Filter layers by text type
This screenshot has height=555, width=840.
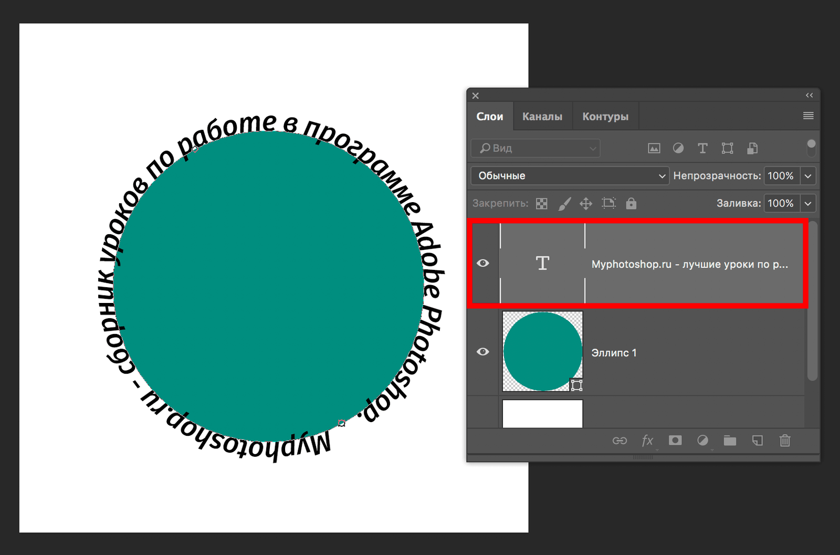coord(702,149)
